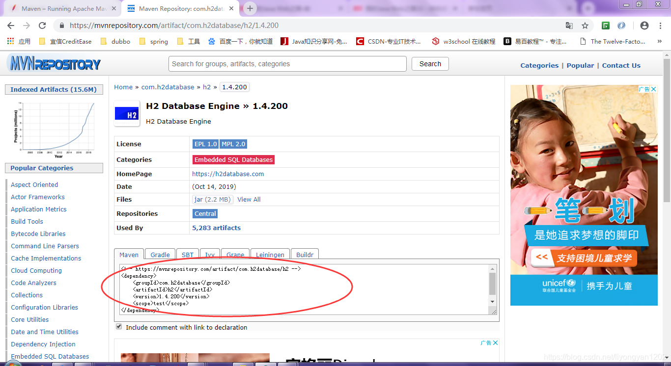The width and height of the screenshot is (671, 366).
Task: Open the 宜信CreditEase bookmark folder
Action: tap(65, 41)
